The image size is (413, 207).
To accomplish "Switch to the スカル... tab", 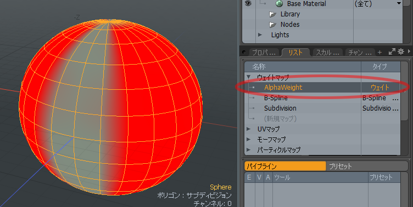I will pyautogui.click(x=327, y=53).
